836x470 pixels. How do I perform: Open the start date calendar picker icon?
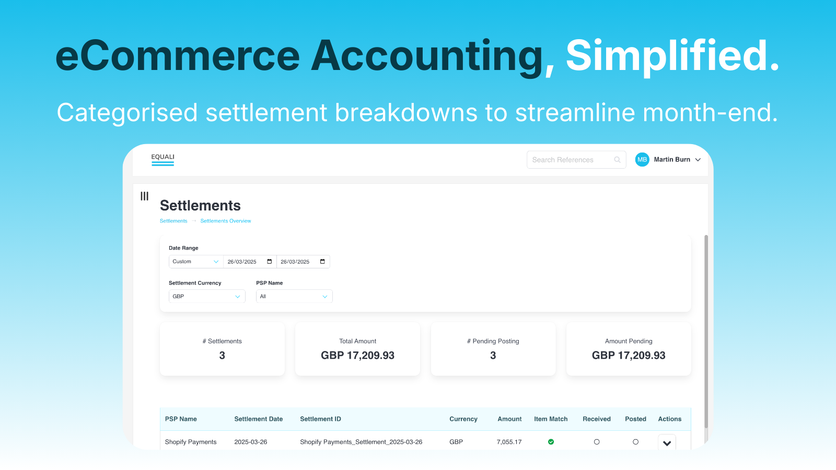[270, 262]
